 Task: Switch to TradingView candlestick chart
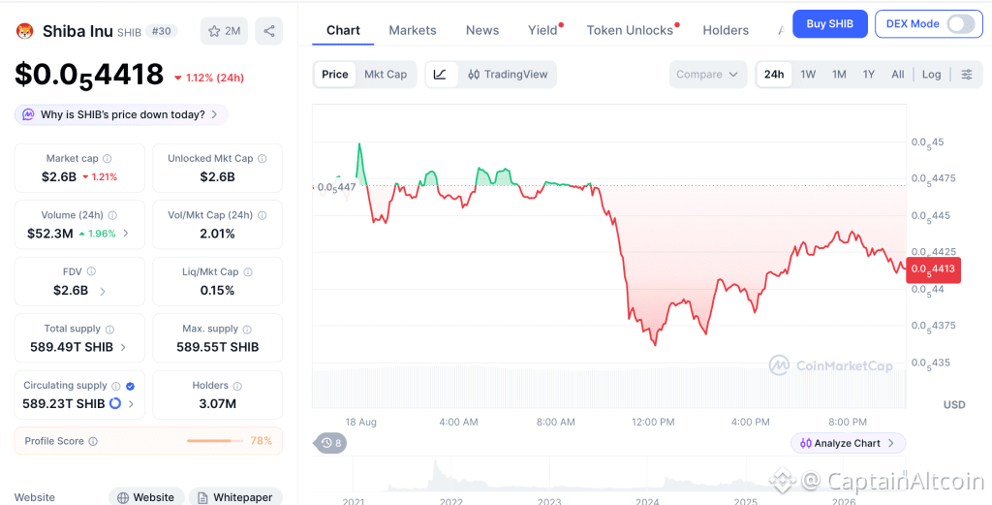pos(508,75)
